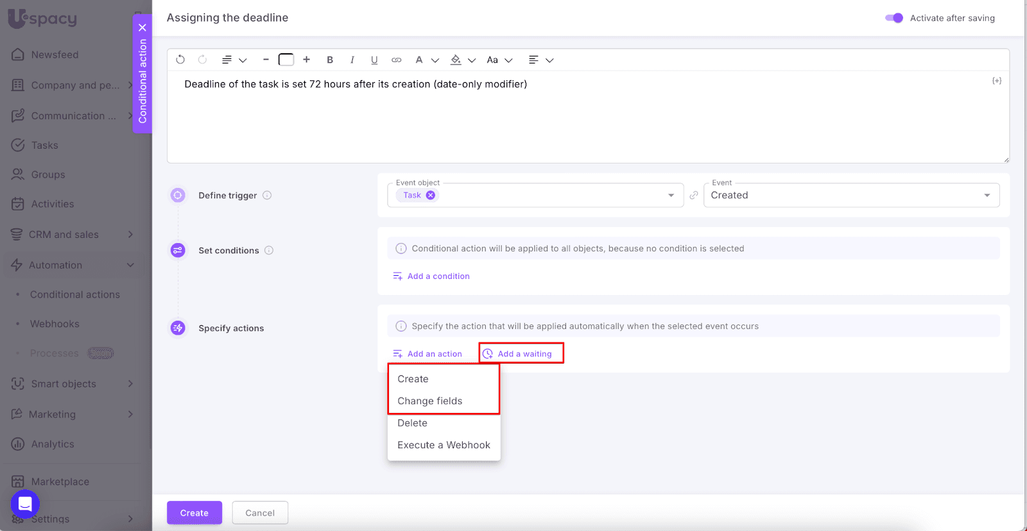Screen dimensions: 1027x531
Task: Click the info icon beside Define trigger
Action: coord(267,196)
